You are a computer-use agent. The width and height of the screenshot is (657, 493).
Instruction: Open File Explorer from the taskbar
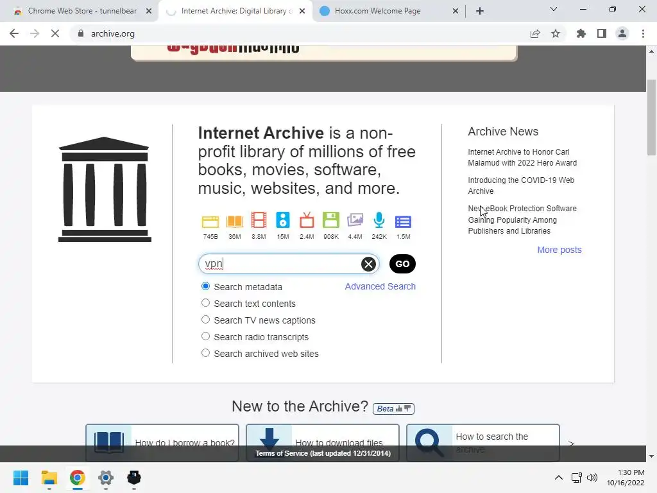click(x=49, y=478)
